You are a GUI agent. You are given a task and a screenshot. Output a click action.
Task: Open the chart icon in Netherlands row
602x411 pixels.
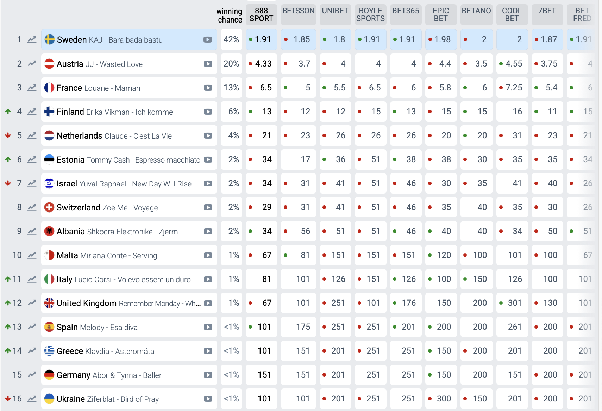tap(32, 135)
